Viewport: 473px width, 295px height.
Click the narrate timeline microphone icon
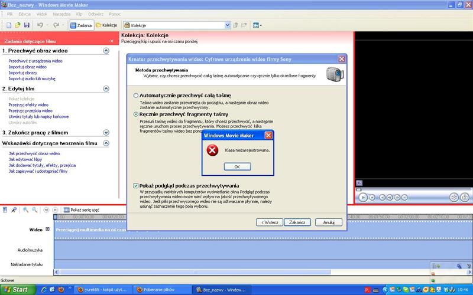tap(14, 210)
